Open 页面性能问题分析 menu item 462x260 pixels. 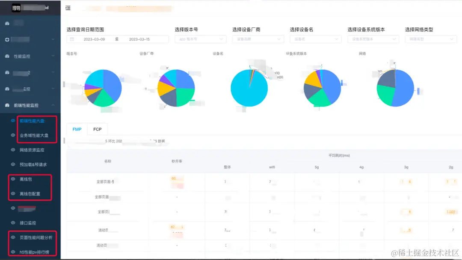(x=36, y=238)
